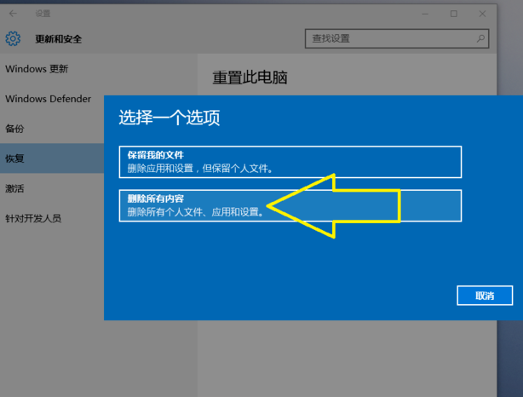Click the 更新和安全 header title
Viewport: 523px width, 397px height.
(58, 39)
